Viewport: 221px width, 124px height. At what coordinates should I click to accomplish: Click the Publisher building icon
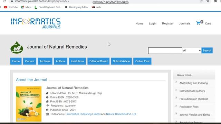click(48, 114)
